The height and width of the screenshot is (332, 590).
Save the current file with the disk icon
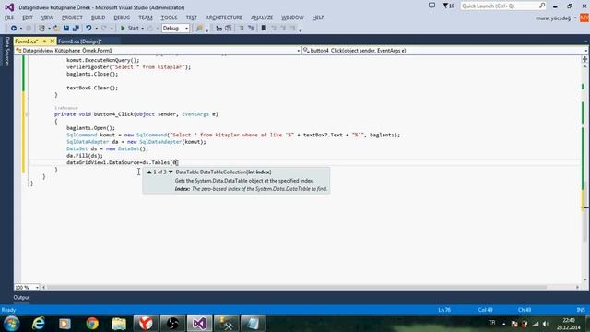coord(66,29)
